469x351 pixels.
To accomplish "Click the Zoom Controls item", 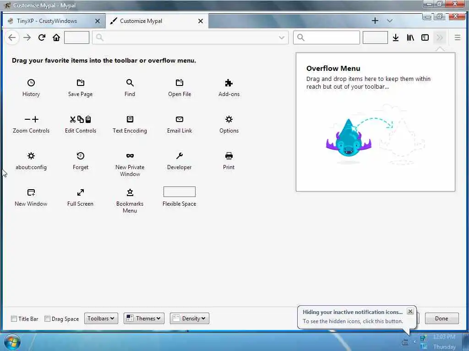I will [31, 125].
